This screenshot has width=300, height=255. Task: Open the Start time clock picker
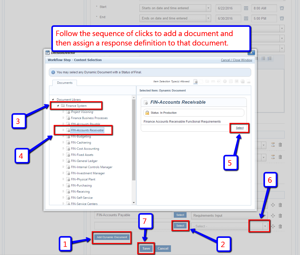point(282,8)
